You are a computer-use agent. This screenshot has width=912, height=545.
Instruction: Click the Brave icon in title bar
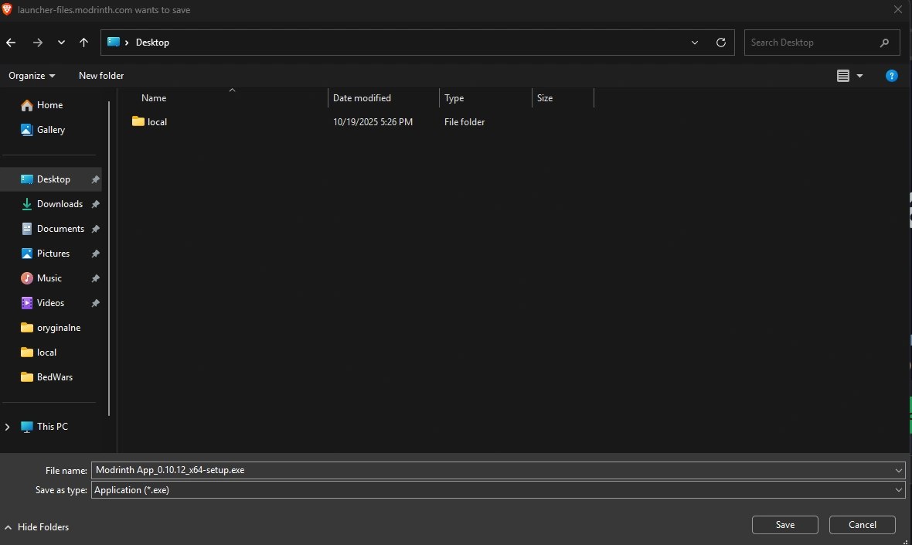tap(8, 9)
